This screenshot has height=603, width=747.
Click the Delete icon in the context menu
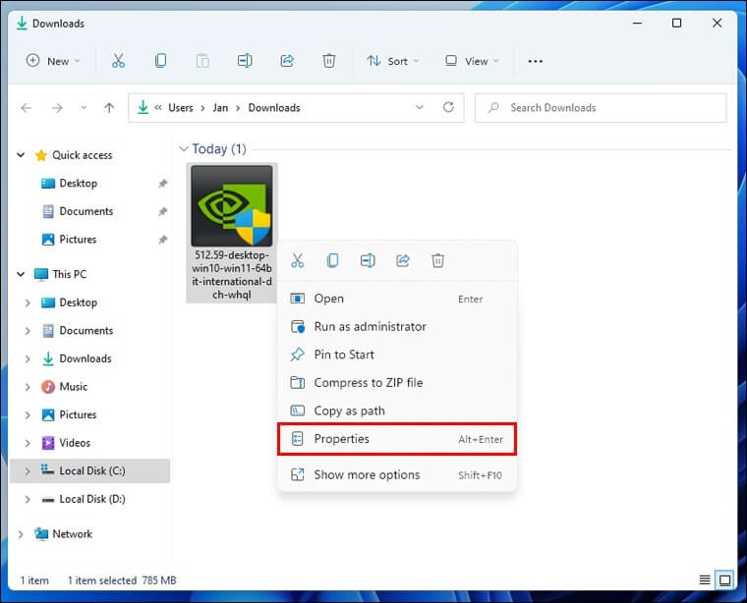(x=437, y=260)
